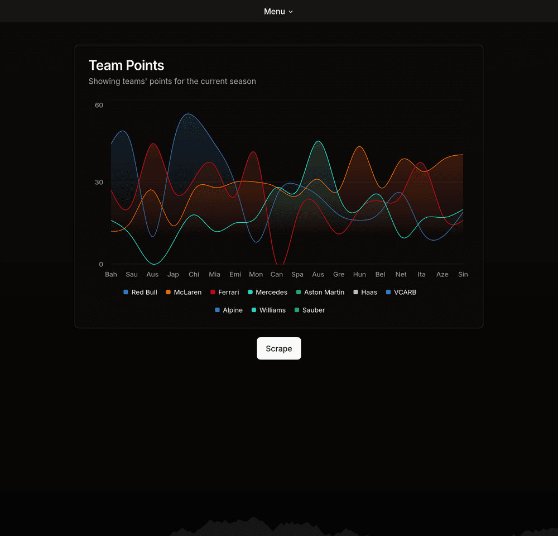The image size is (558, 536).
Task: Select the Menu item in the top bar
Action: click(275, 11)
